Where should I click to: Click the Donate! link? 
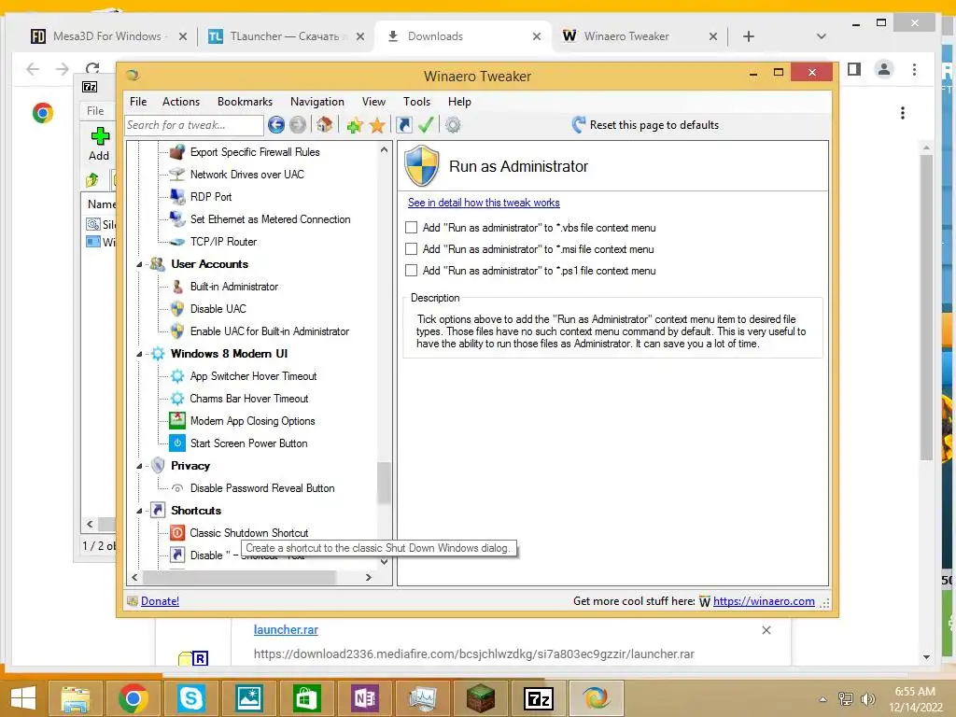click(160, 601)
